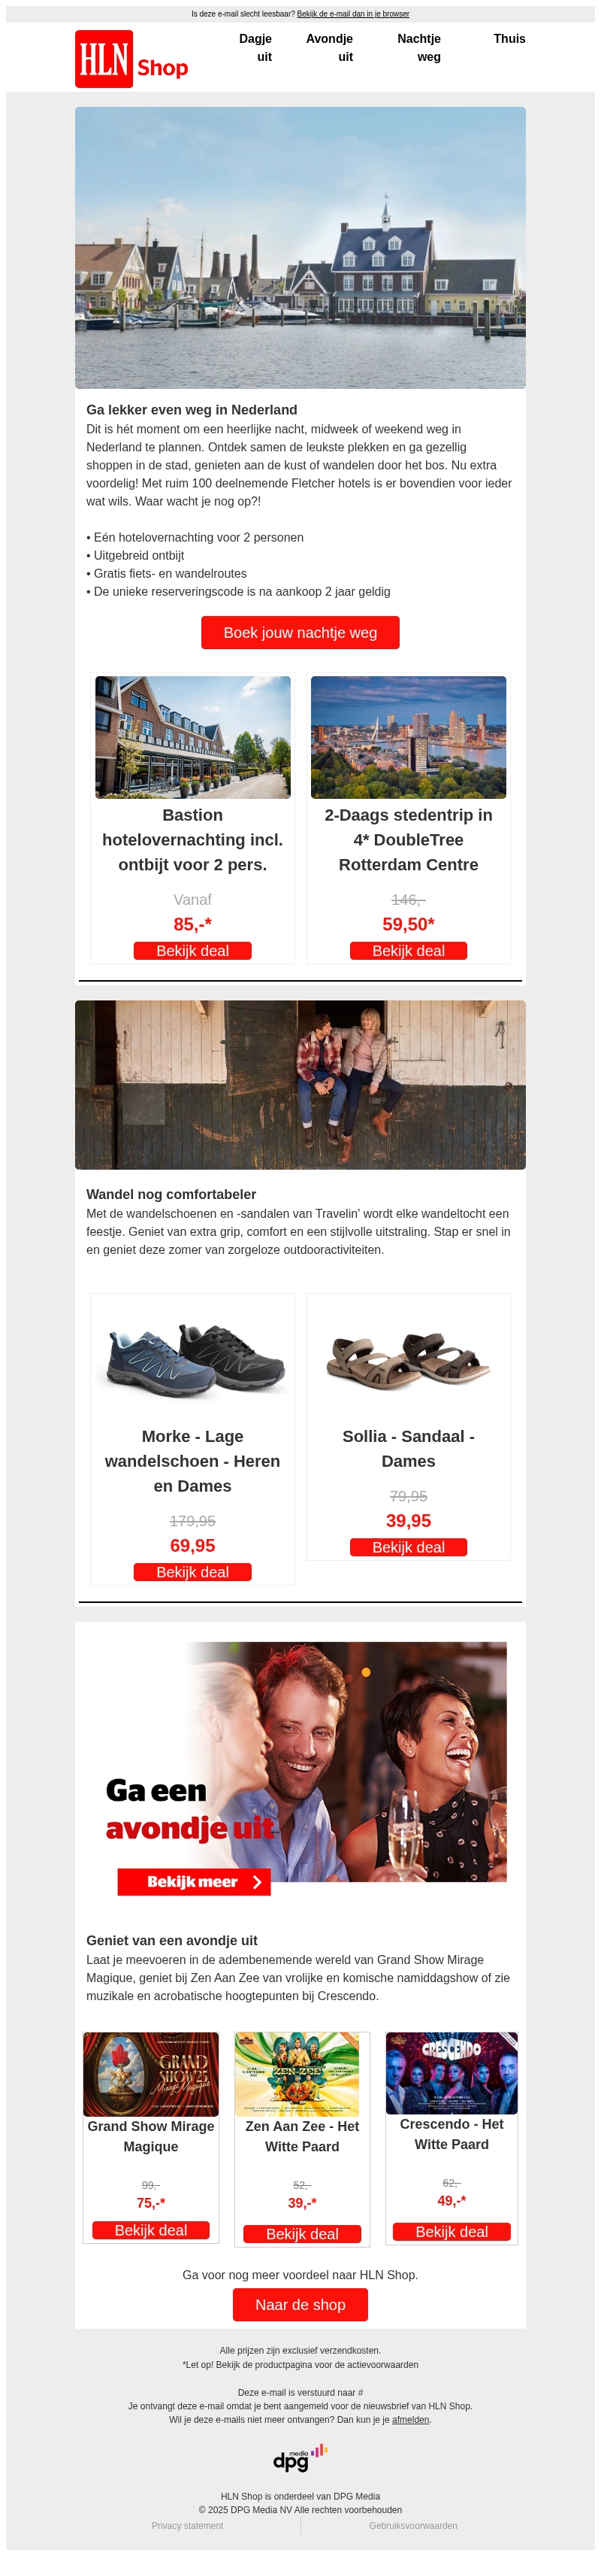Select the Nachtje weg menu item
Screen dimensions: 601x2556
point(419,47)
